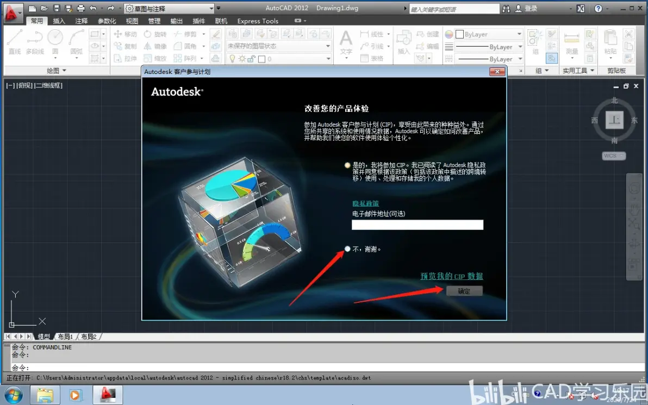Click the 表格 table tool
648x405 pixels.
[372, 58]
